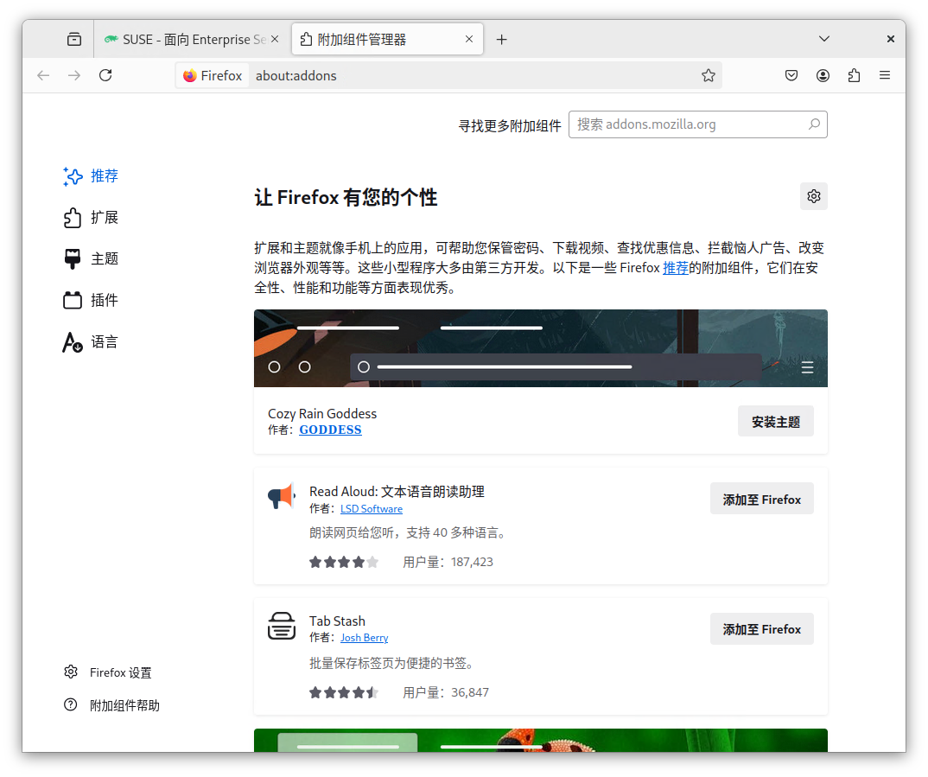Add Tab Stash to Firefox
Image resolution: width=928 pixels, height=777 pixels.
click(x=762, y=629)
